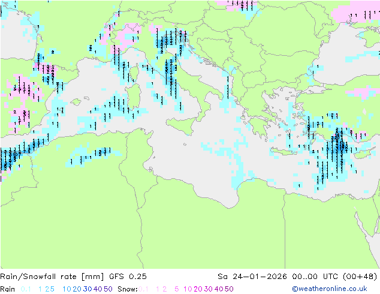The height and width of the screenshot is (294, 380).
Task: Select the snow legend value 50
Action: pos(229,289)
